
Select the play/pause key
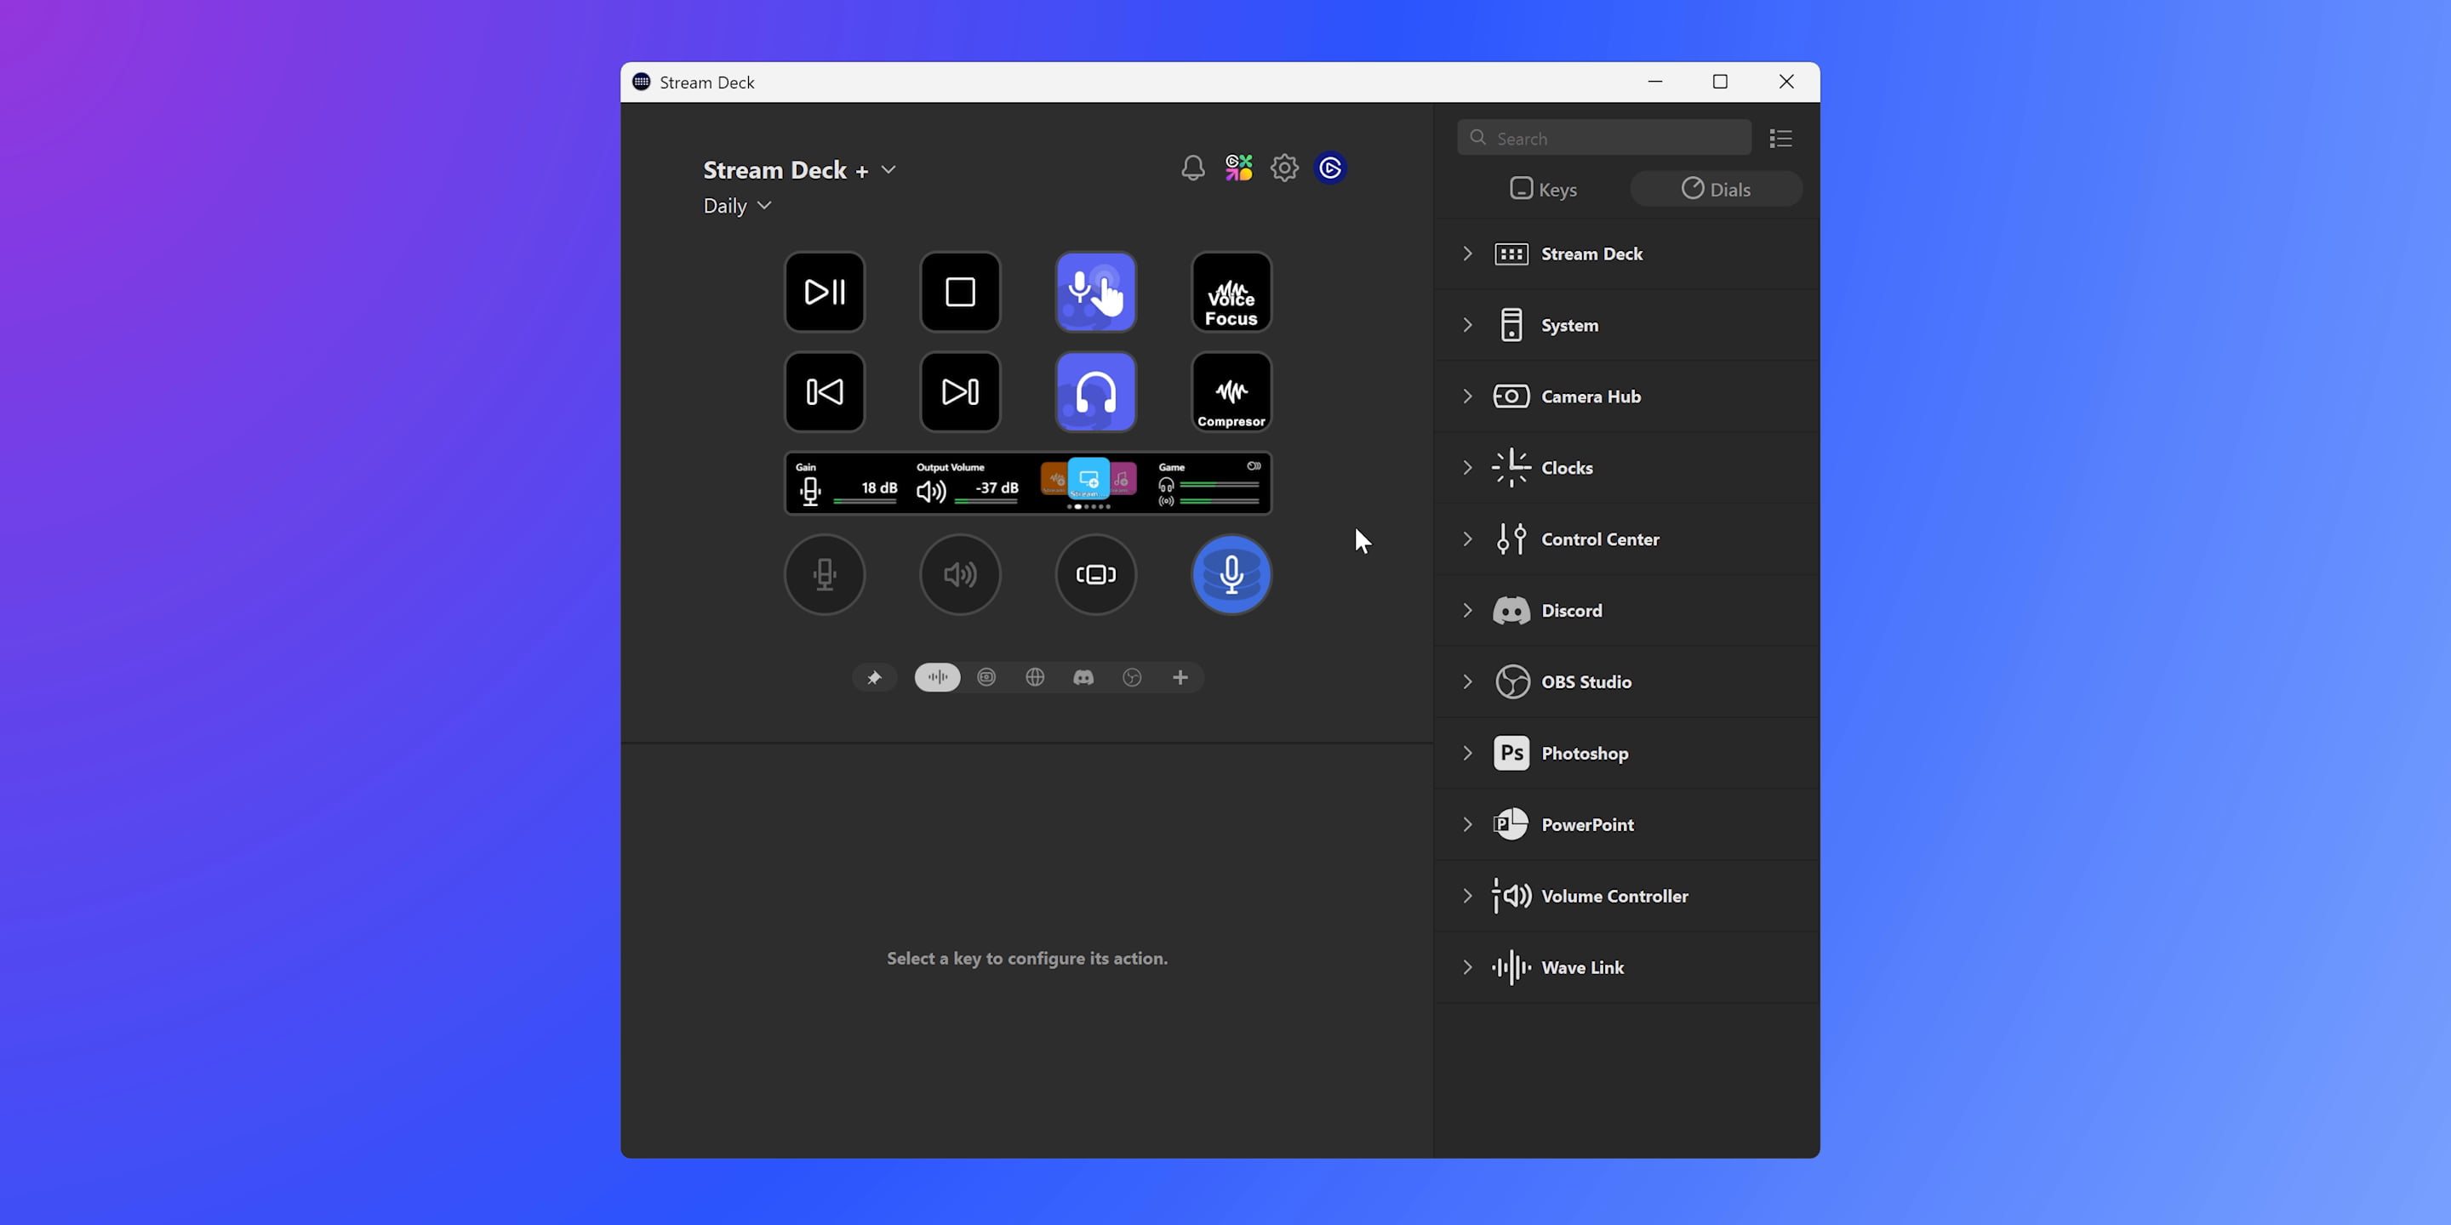coord(824,292)
